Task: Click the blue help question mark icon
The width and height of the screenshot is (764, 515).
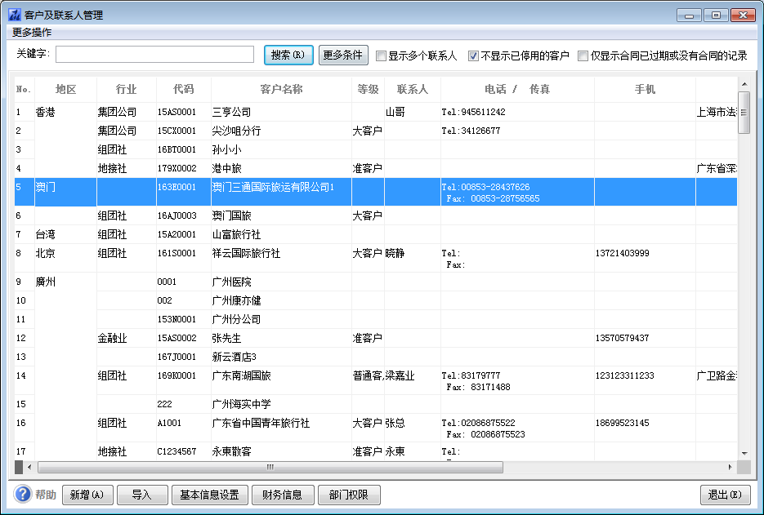Action: click(23, 495)
